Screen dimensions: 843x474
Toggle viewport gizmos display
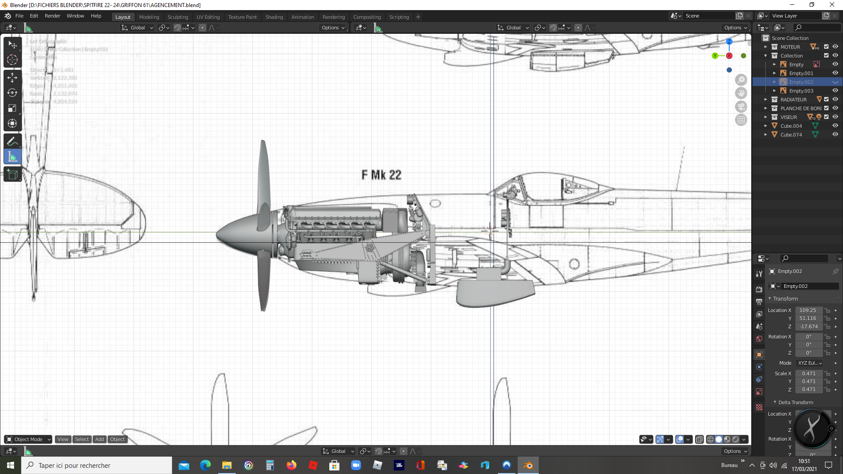coord(659,439)
